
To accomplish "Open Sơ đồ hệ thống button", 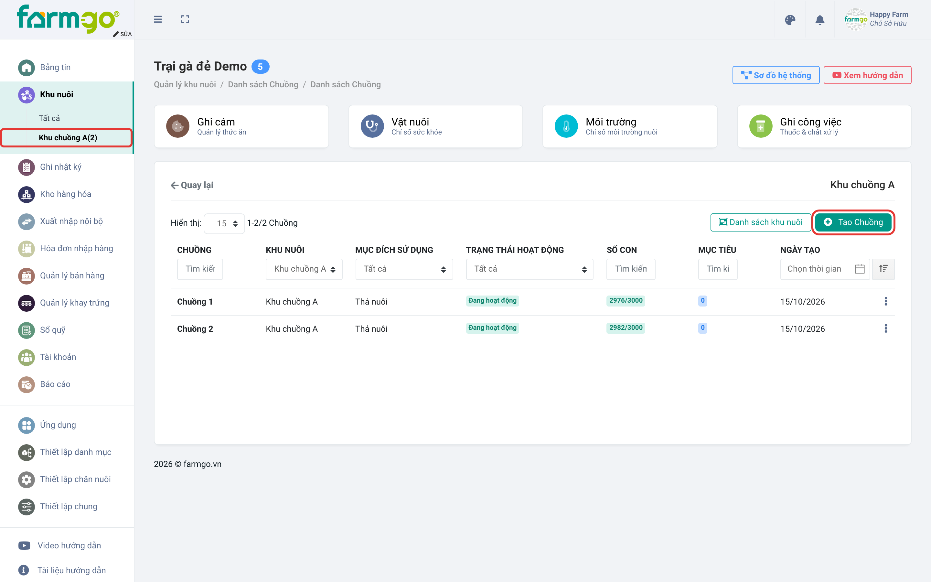I will tap(776, 75).
